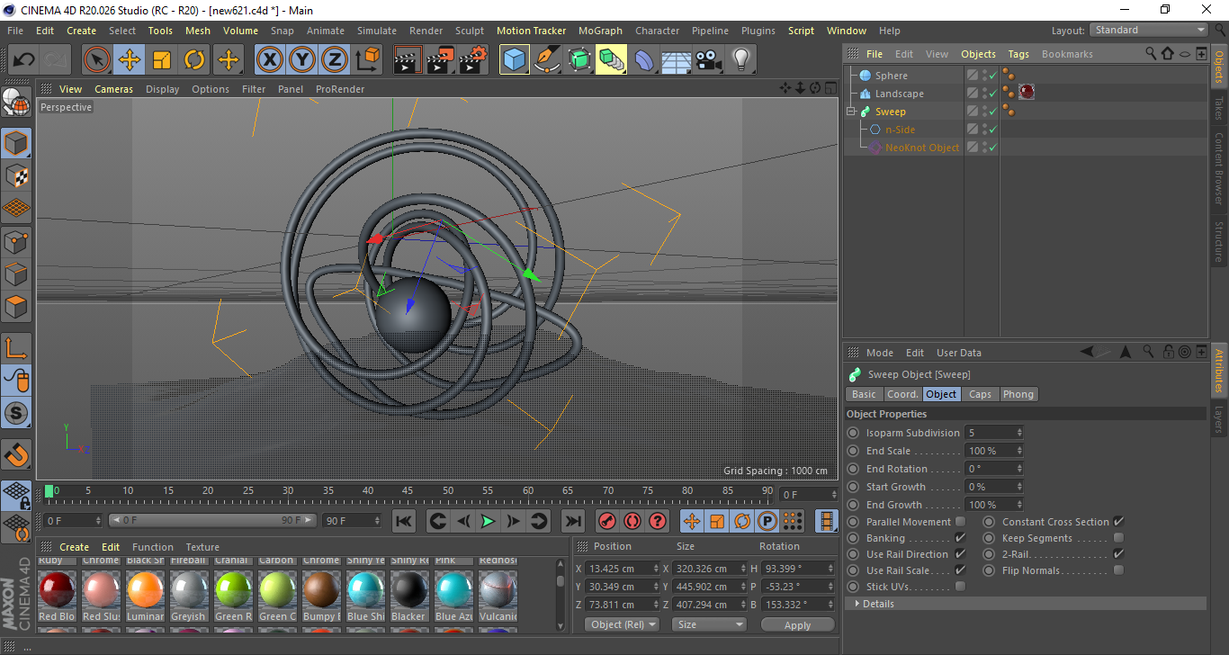
Task: Open Edit Render Settings icon
Action: 472,60
